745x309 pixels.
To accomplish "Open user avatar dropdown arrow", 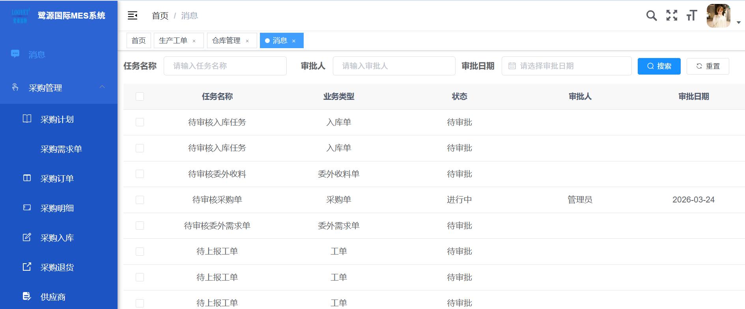I will click(739, 23).
